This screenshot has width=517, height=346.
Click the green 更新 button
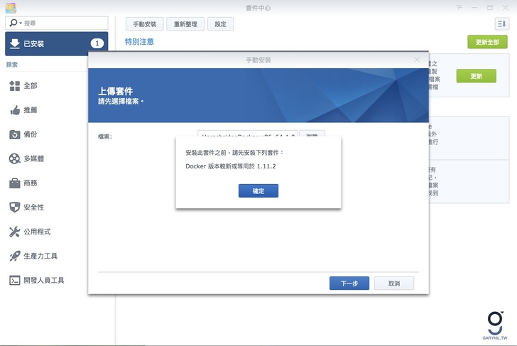pyautogui.click(x=476, y=76)
